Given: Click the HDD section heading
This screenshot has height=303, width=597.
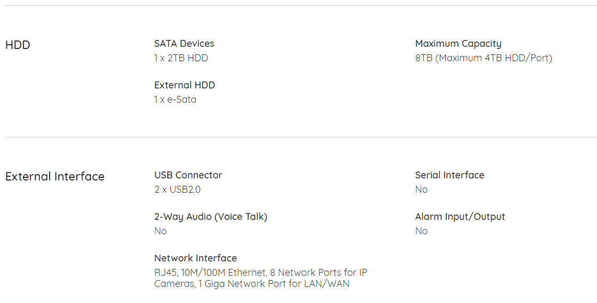Looking at the screenshot, I should 18,45.
